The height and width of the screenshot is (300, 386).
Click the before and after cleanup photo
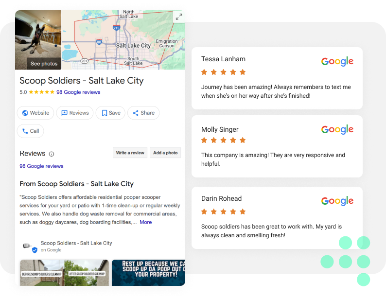(x=64, y=273)
